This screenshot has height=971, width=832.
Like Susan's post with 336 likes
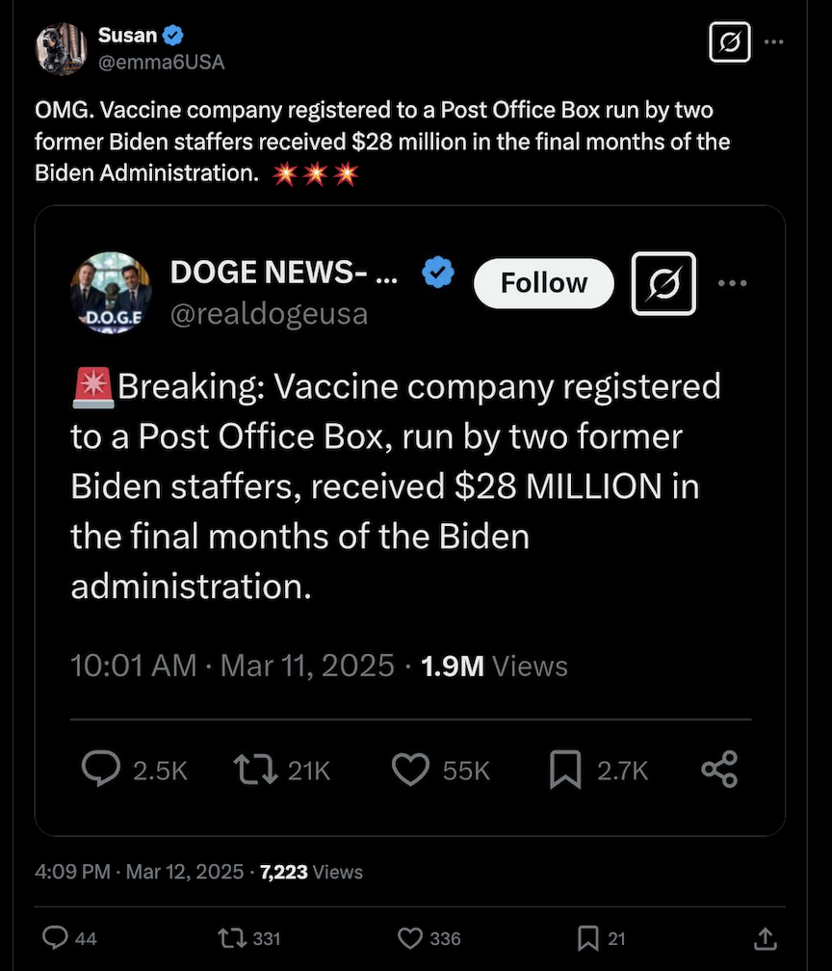(411, 937)
